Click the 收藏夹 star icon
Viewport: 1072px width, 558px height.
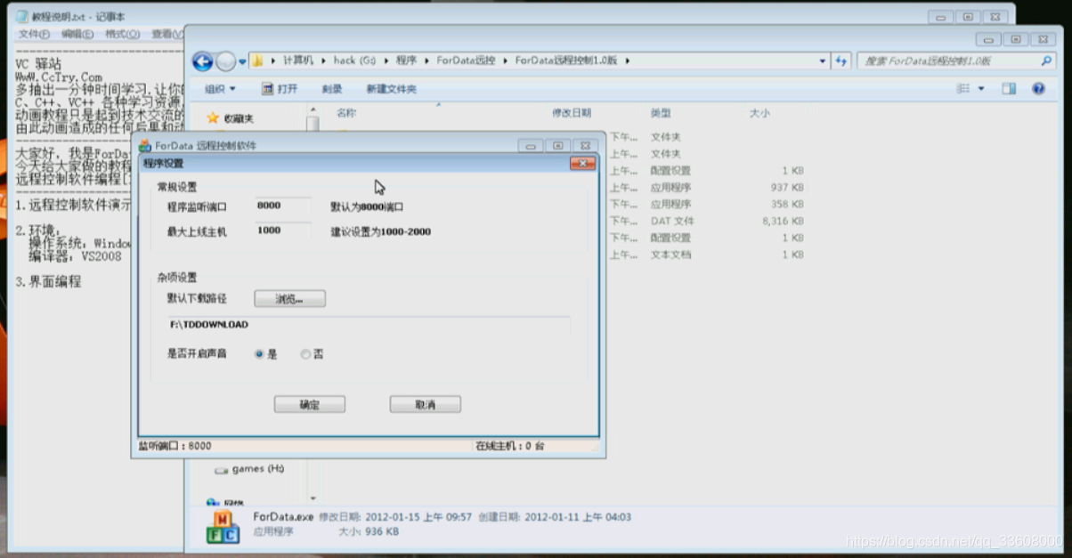(x=213, y=117)
